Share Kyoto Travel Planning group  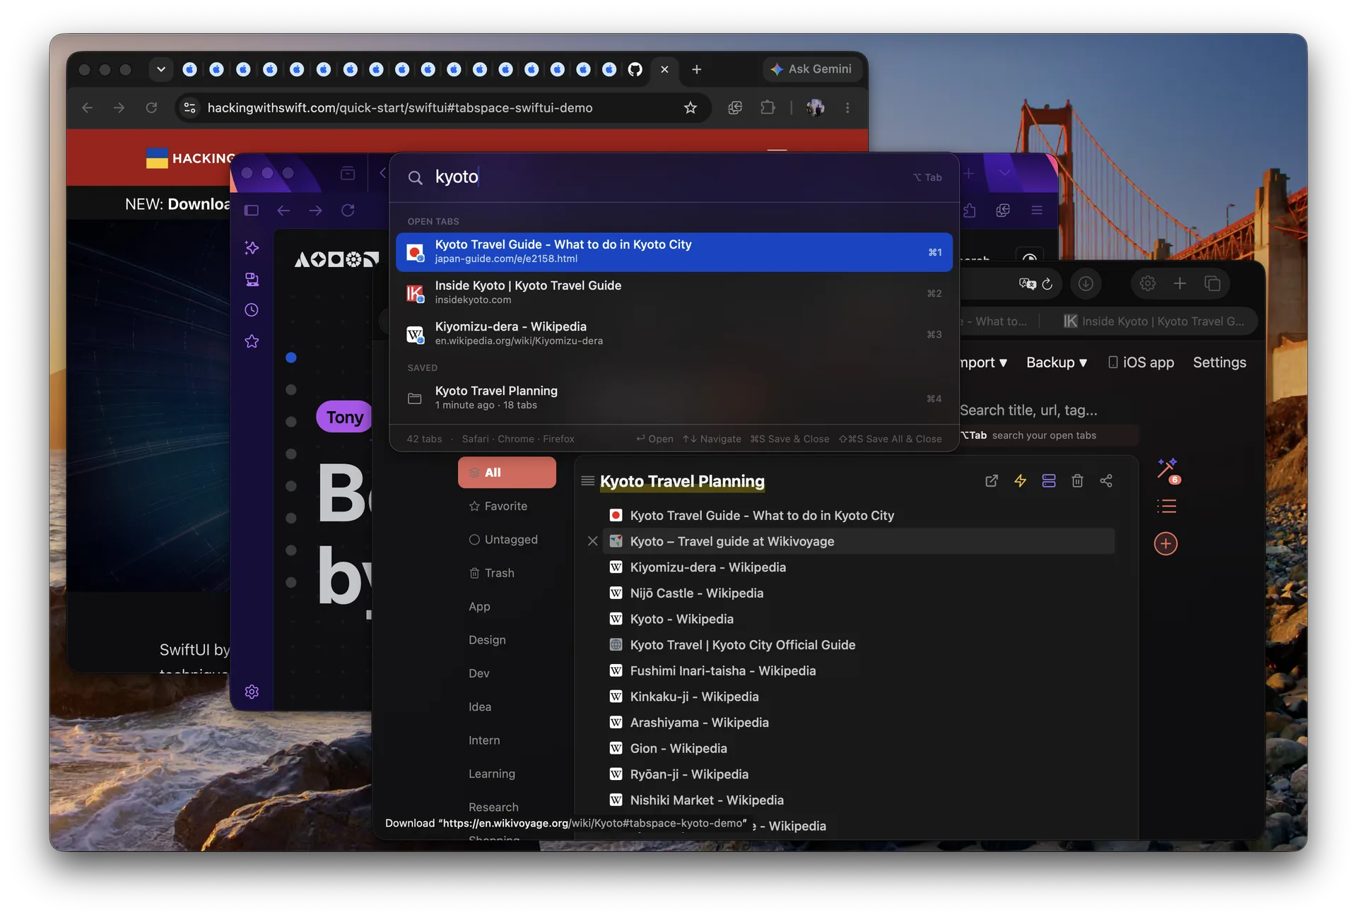[x=1106, y=481]
